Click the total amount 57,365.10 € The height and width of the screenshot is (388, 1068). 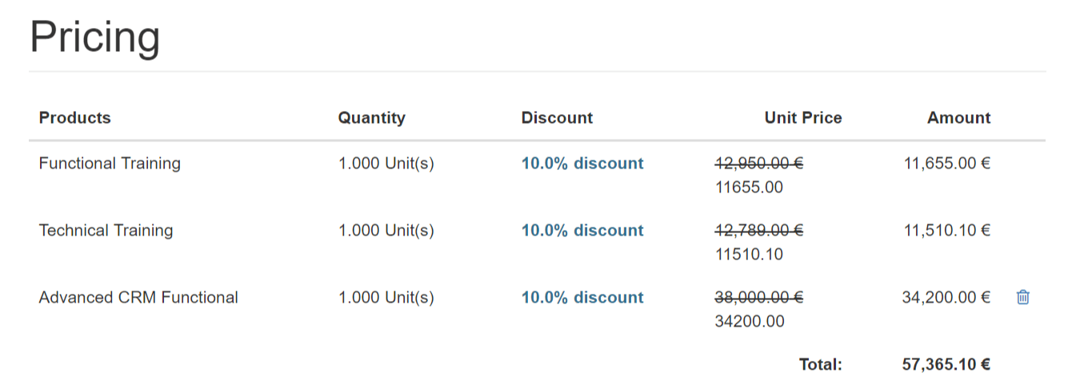(x=946, y=365)
